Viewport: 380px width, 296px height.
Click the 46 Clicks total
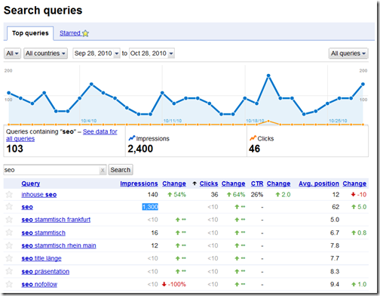point(254,149)
